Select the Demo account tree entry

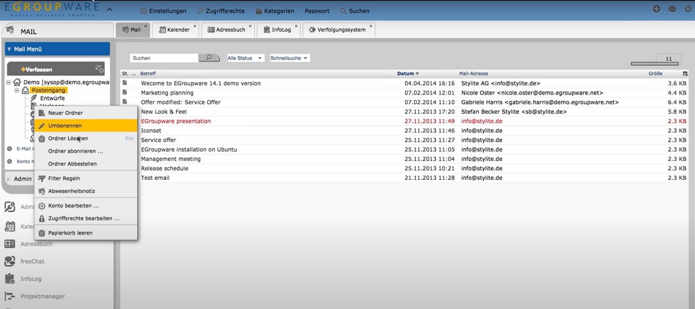tap(66, 82)
